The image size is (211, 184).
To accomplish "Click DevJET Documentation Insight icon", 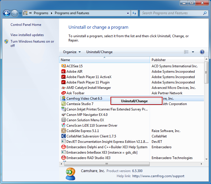I will click(63, 141).
